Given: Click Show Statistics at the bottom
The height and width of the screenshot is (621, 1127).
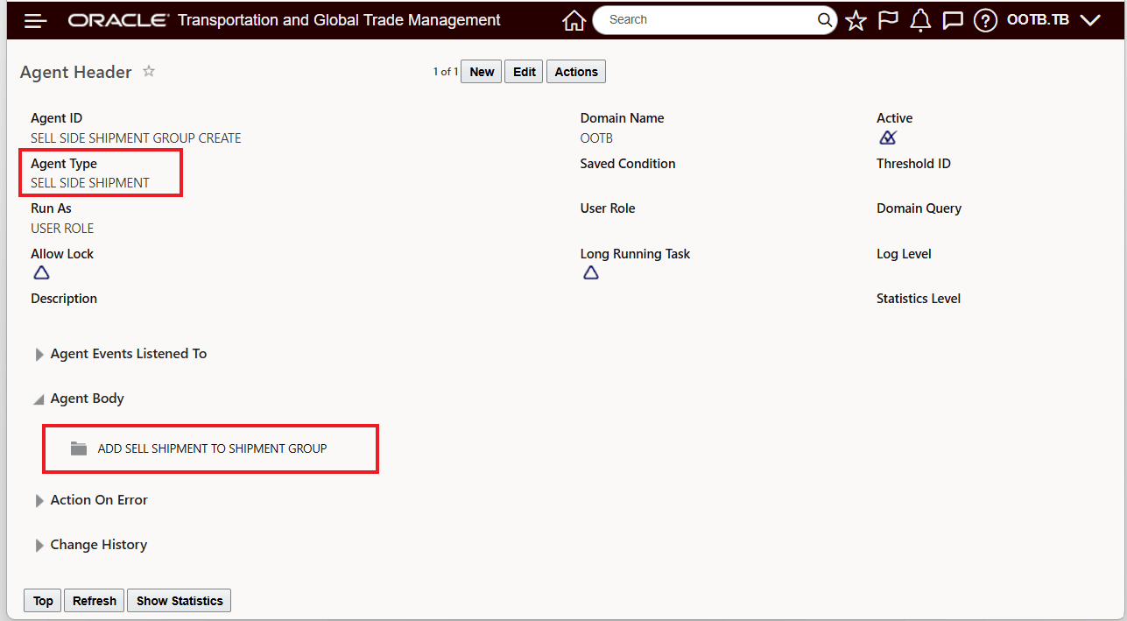Looking at the screenshot, I should coord(179,600).
